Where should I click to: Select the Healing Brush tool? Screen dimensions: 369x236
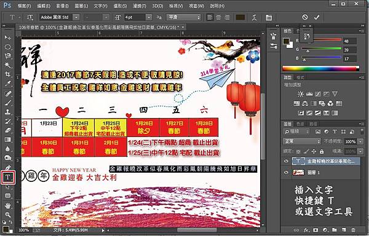[x=8, y=94]
